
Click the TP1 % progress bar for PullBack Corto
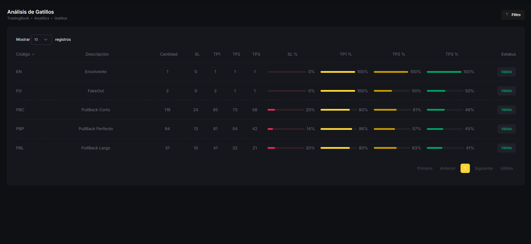click(x=338, y=110)
